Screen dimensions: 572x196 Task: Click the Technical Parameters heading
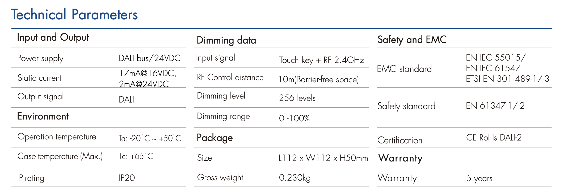[74, 15]
